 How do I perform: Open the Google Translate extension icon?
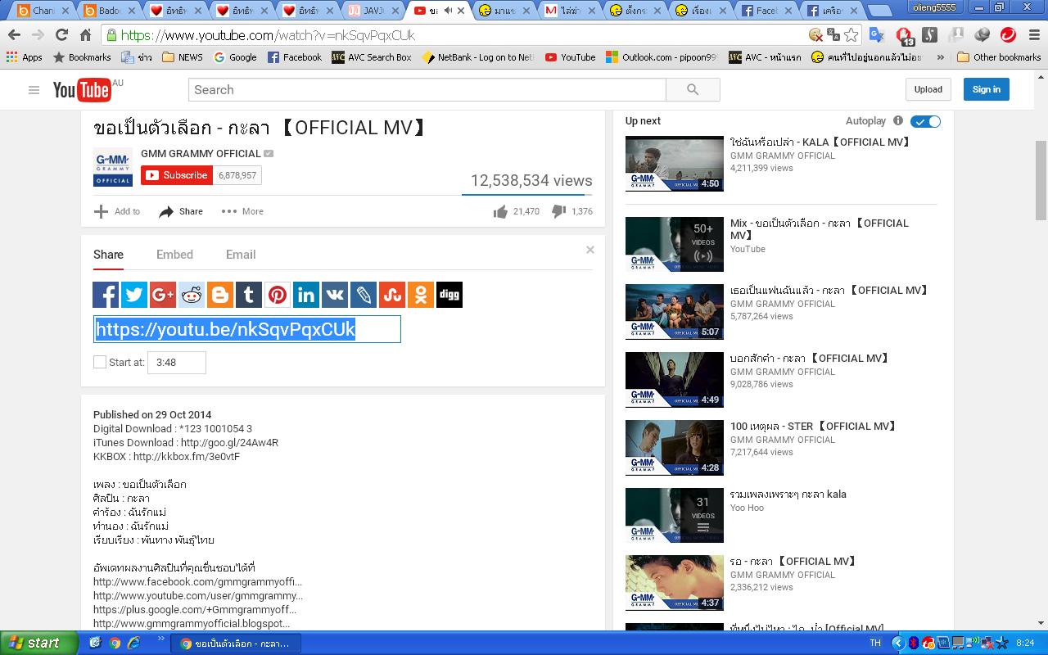(x=876, y=35)
